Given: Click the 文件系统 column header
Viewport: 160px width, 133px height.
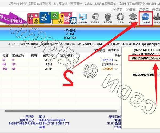Looking at the screenshot, I should (49, 56).
